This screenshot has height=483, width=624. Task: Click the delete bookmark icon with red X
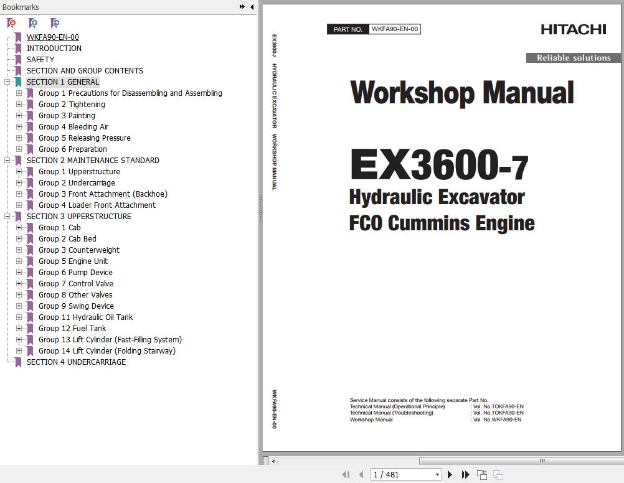[12, 23]
